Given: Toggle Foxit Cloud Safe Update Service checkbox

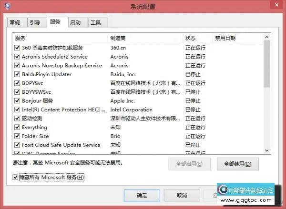Looking at the screenshot, I should [17, 145].
